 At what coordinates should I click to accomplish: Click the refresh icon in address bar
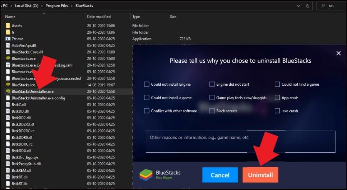click(308, 6)
